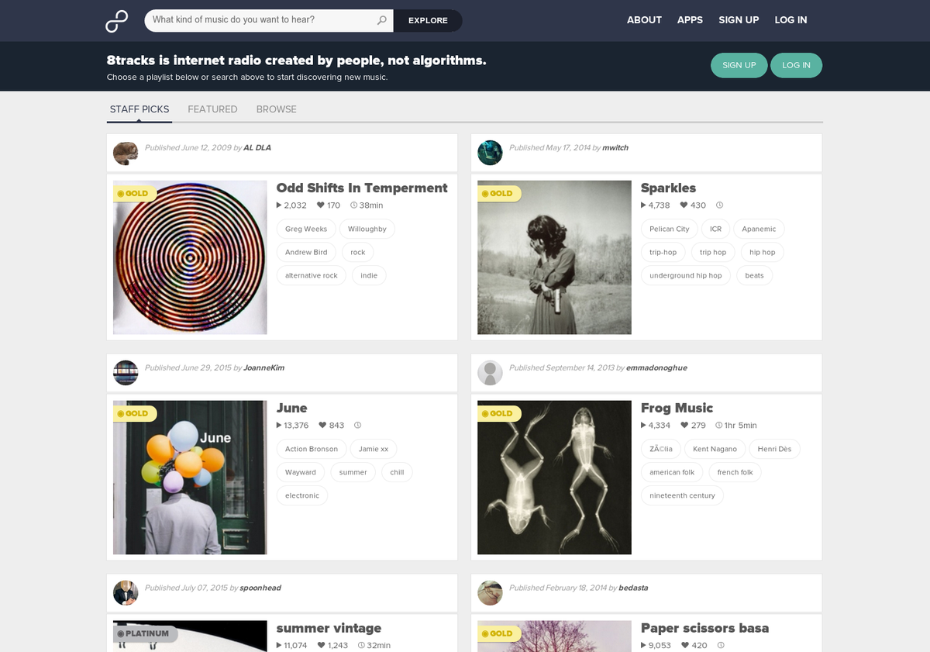This screenshot has width=930, height=652.
Task: Select the alternative rock tag
Action: 312,276
